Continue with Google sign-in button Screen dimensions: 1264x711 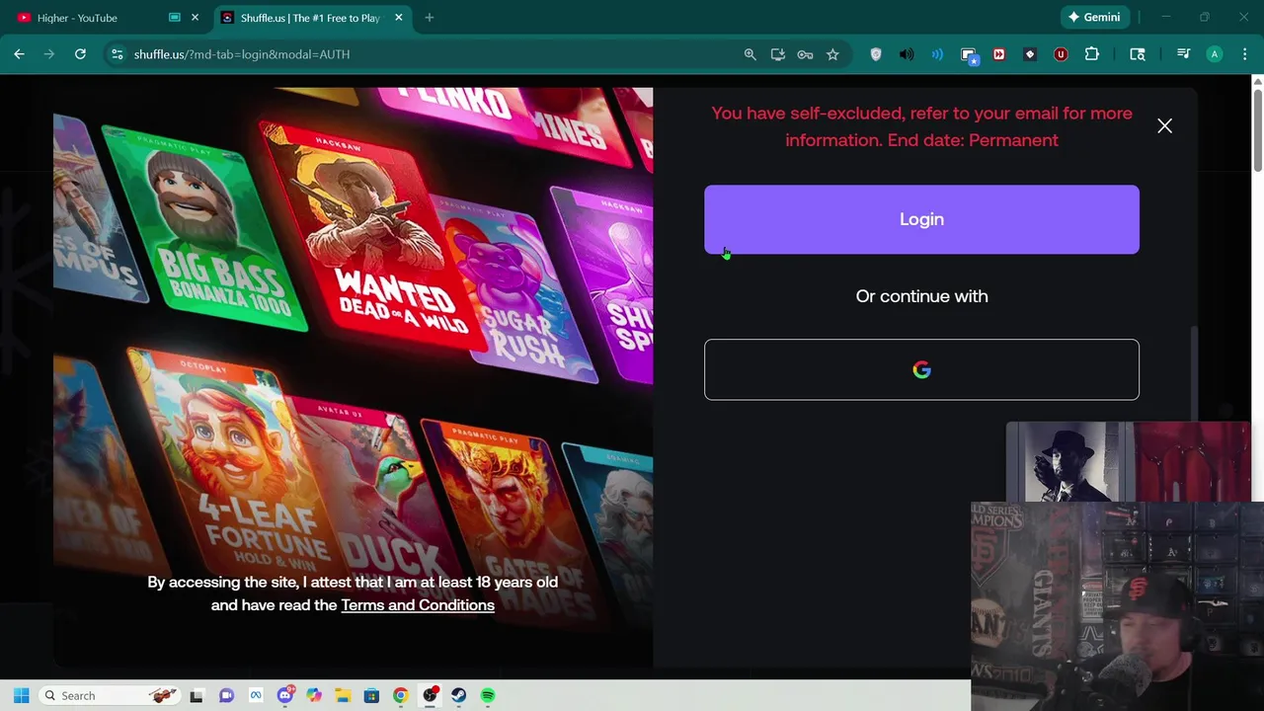(x=921, y=369)
